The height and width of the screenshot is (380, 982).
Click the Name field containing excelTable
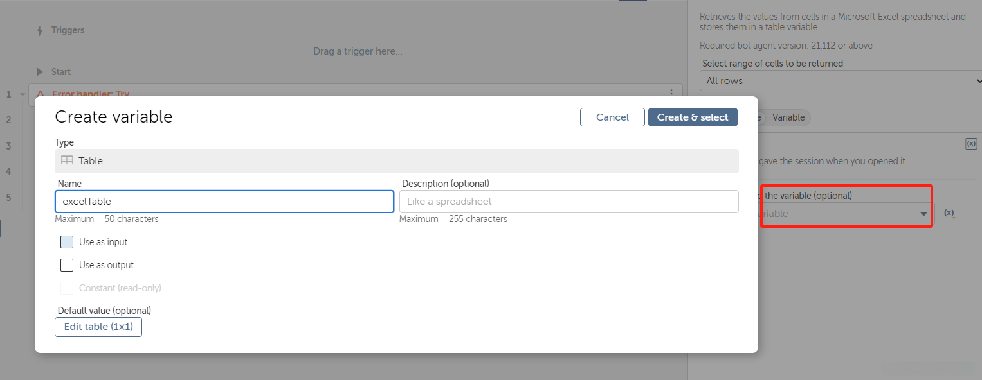(x=224, y=202)
